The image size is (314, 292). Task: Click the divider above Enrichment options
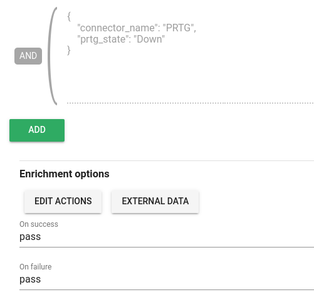(167, 160)
